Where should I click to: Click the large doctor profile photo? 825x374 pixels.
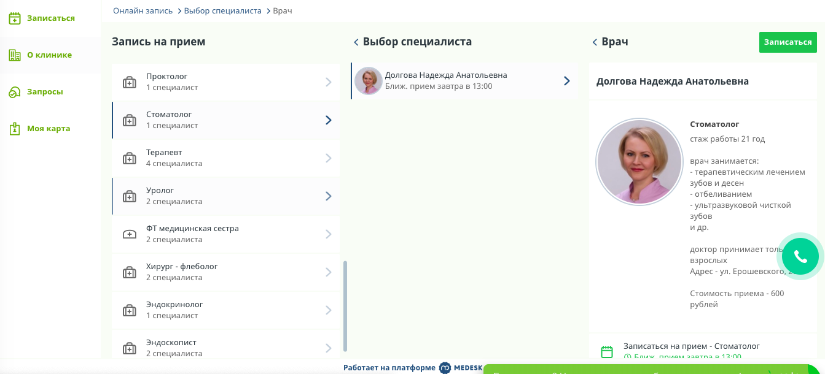[x=639, y=162]
